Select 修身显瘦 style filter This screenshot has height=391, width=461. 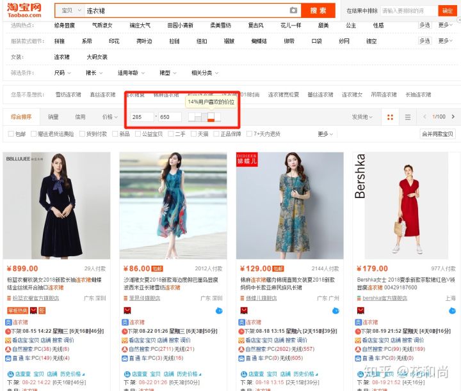65,26
